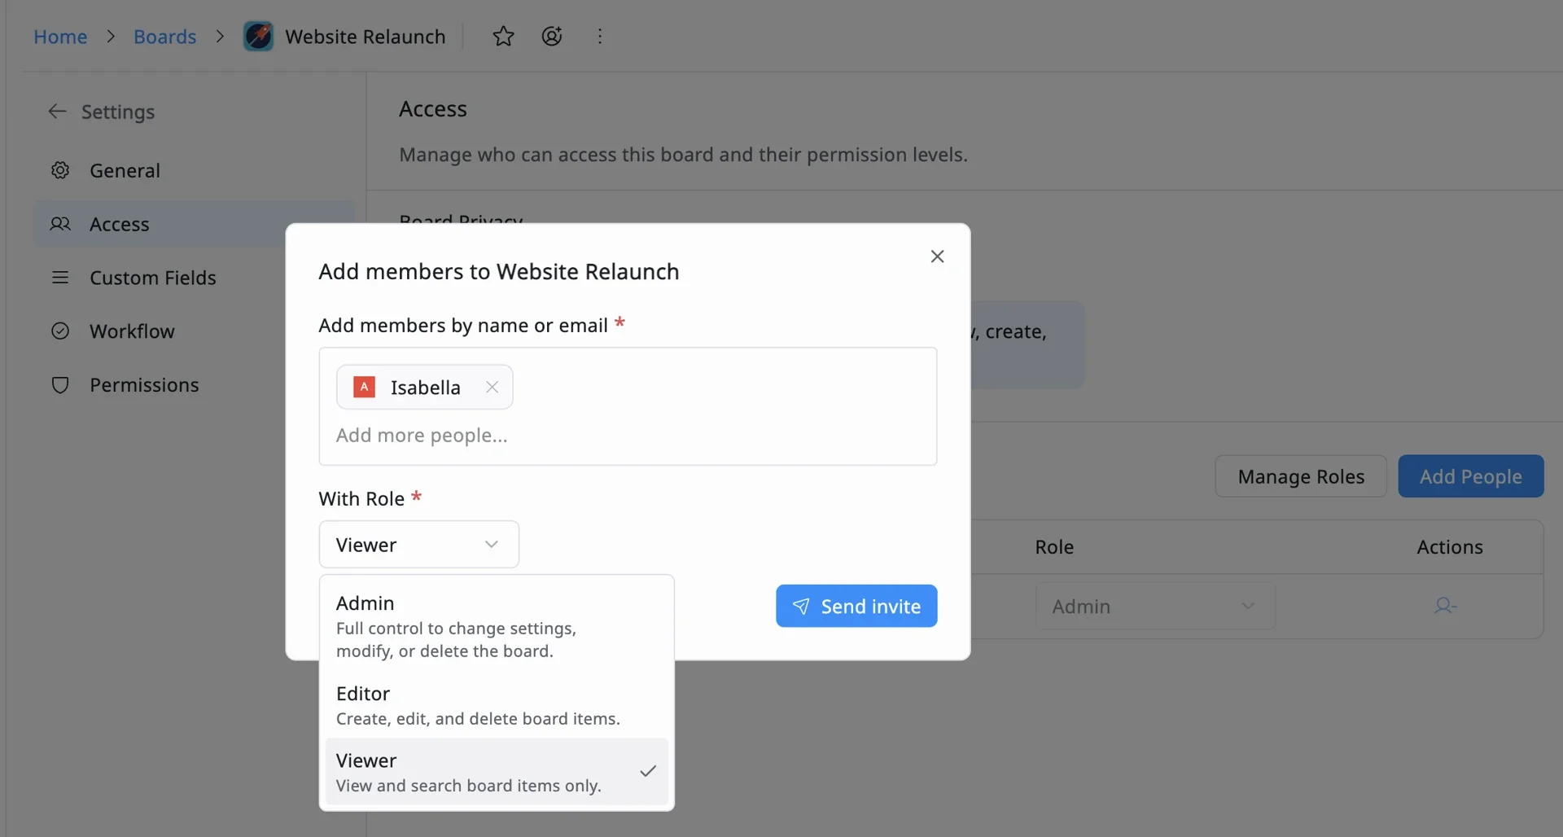Collapse the With Role Viewer dropdown
1563x837 pixels.
pos(418,545)
